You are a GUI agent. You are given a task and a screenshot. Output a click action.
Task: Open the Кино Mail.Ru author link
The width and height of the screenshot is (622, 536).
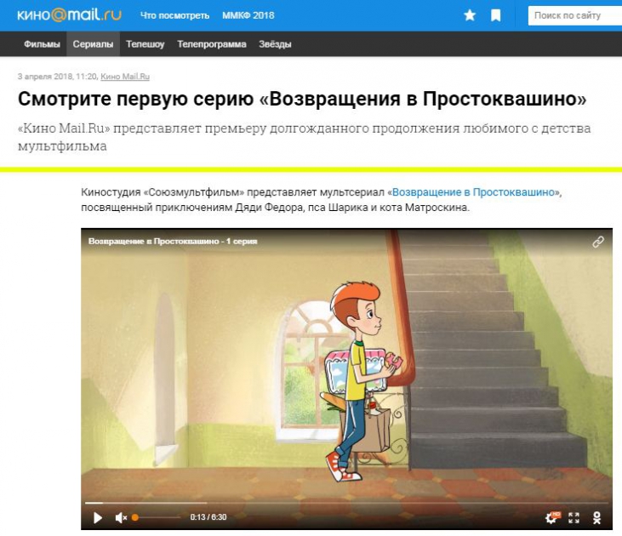[125, 77]
